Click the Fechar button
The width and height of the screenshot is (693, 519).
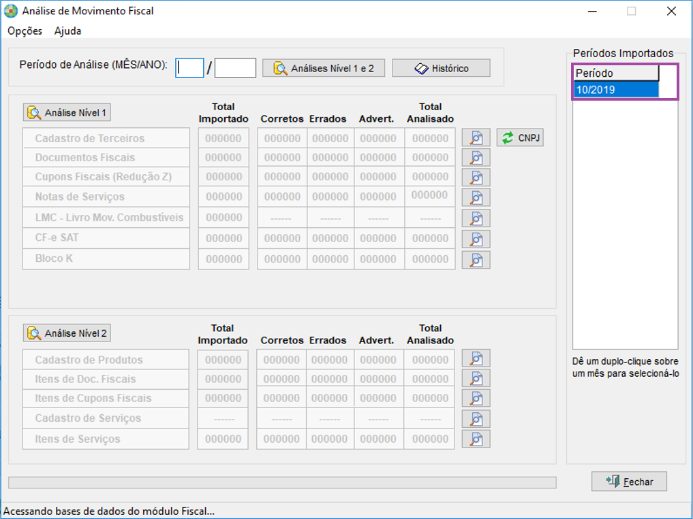point(629,482)
